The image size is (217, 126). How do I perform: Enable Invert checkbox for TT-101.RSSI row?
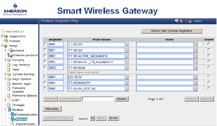click(x=209, y=67)
